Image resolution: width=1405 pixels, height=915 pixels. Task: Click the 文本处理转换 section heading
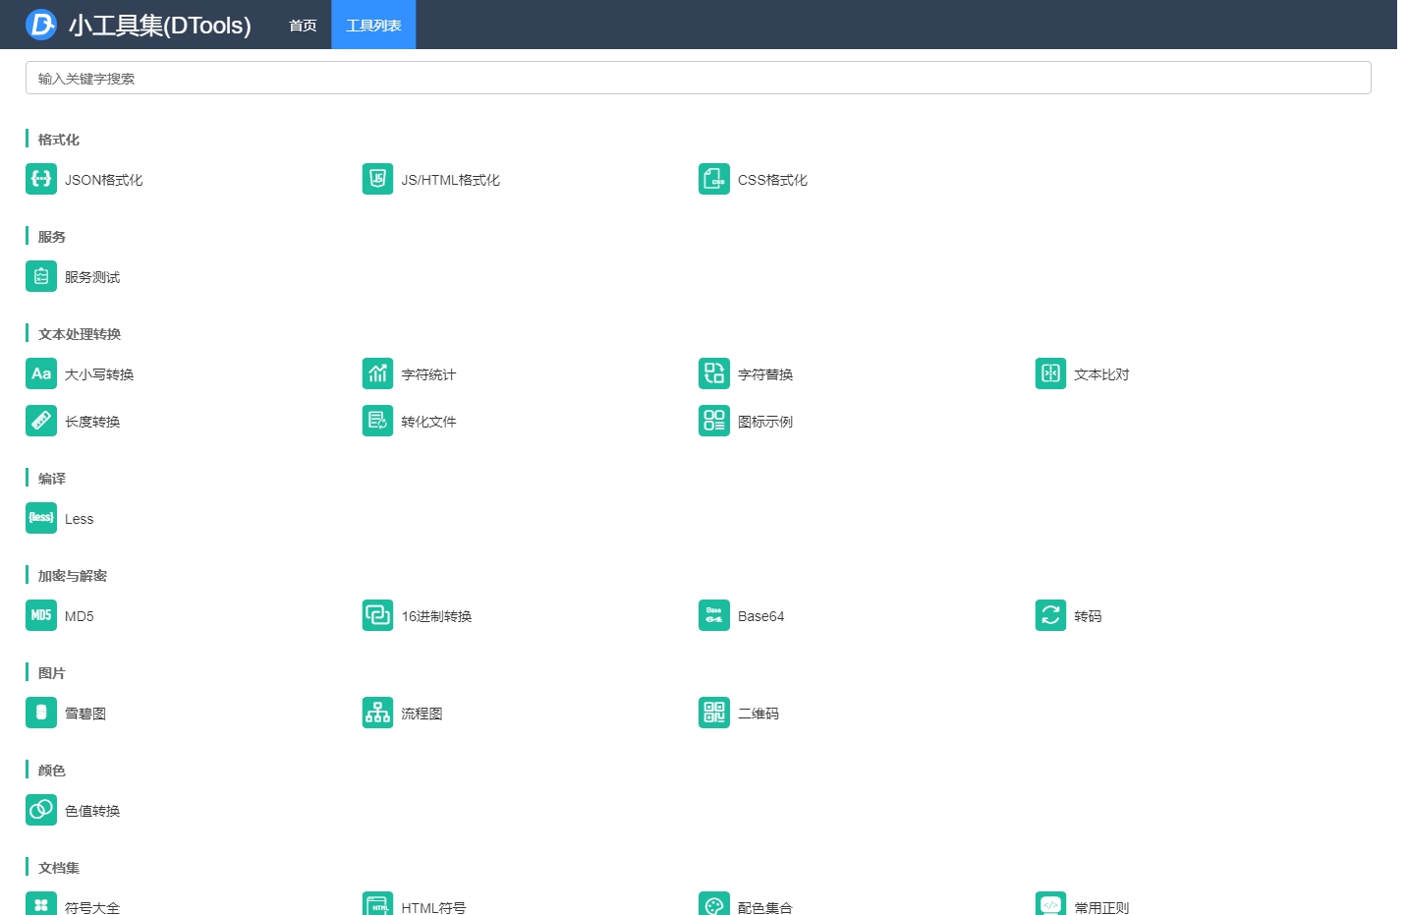click(80, 334)
